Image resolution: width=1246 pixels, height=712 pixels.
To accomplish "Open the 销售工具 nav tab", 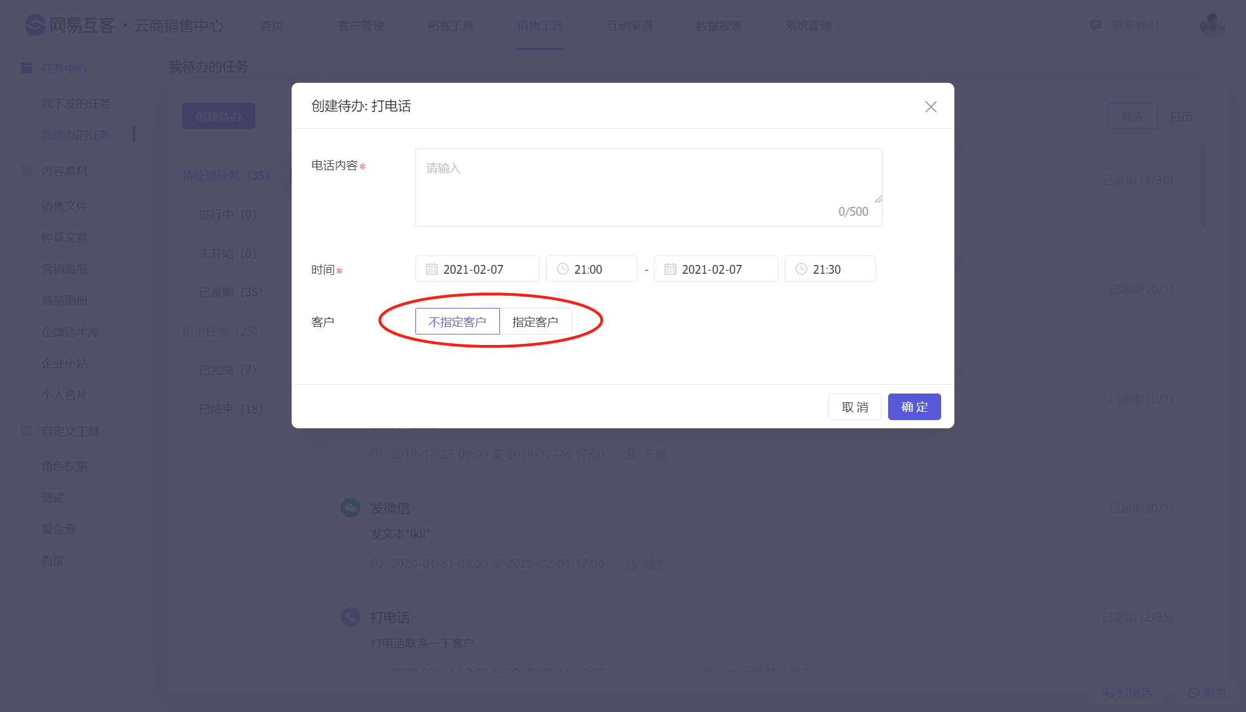I will [x=540, y=26].
